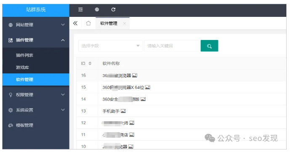Open the home tab icon
This screenshot has height=152, width=290.
click(x=88, y=23)
